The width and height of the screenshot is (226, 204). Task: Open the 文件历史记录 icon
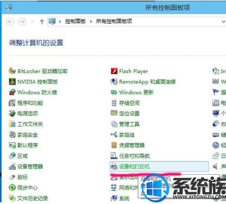tap(12, 198)
